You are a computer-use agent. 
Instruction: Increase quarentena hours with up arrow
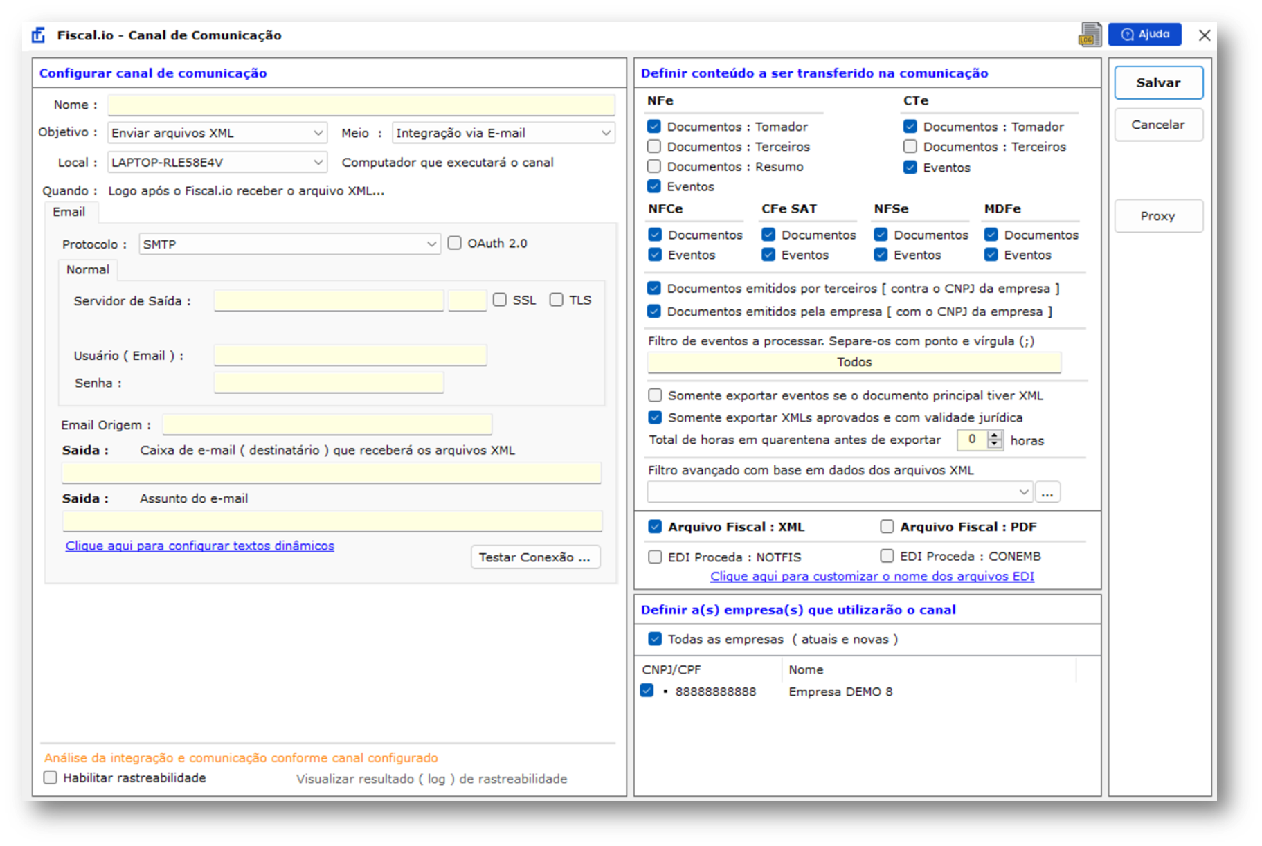pos(995,435)
